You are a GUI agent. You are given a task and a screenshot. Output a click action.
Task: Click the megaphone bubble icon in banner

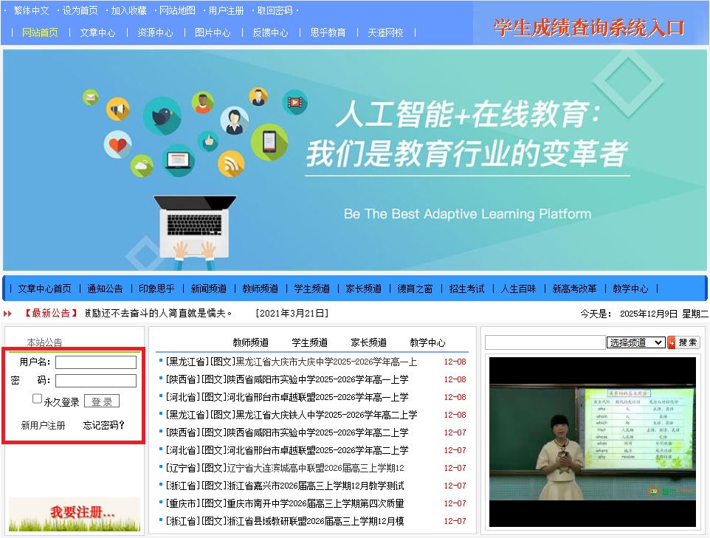click(x=118, y=111)
